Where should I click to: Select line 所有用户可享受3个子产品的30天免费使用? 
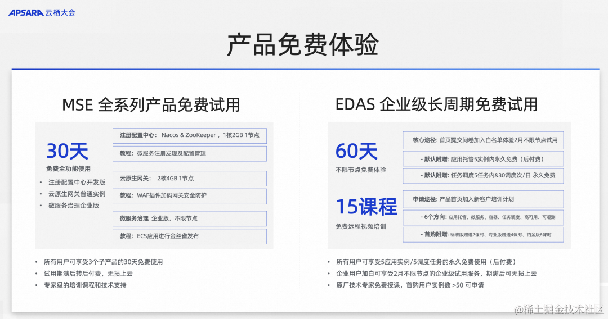coord(103,262)
